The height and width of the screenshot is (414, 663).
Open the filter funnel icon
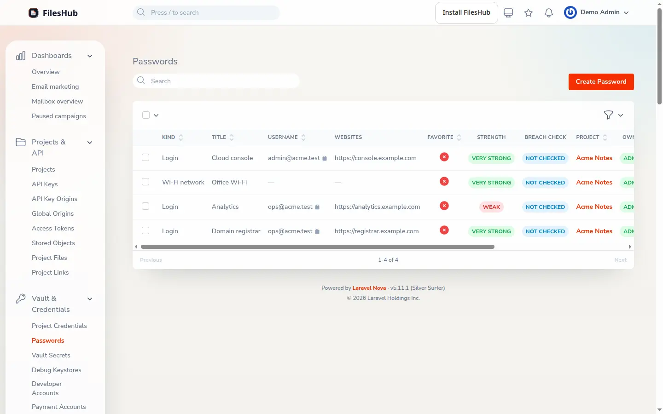609,115
